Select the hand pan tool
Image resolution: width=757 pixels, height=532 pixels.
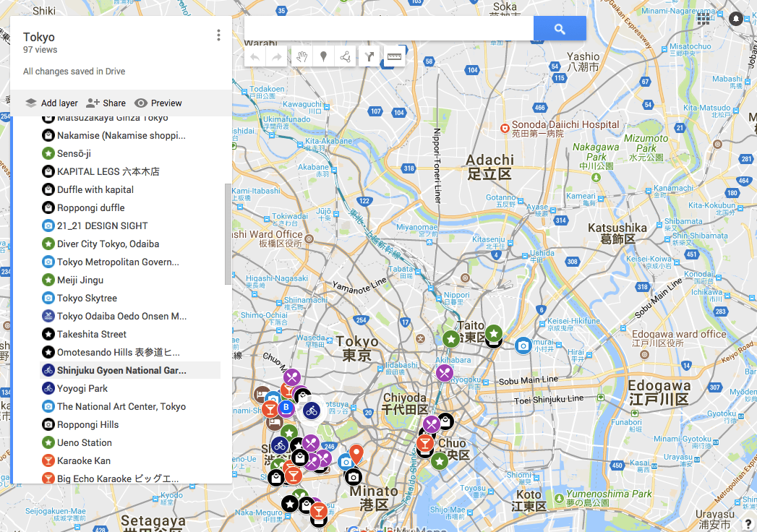point(301,57)
